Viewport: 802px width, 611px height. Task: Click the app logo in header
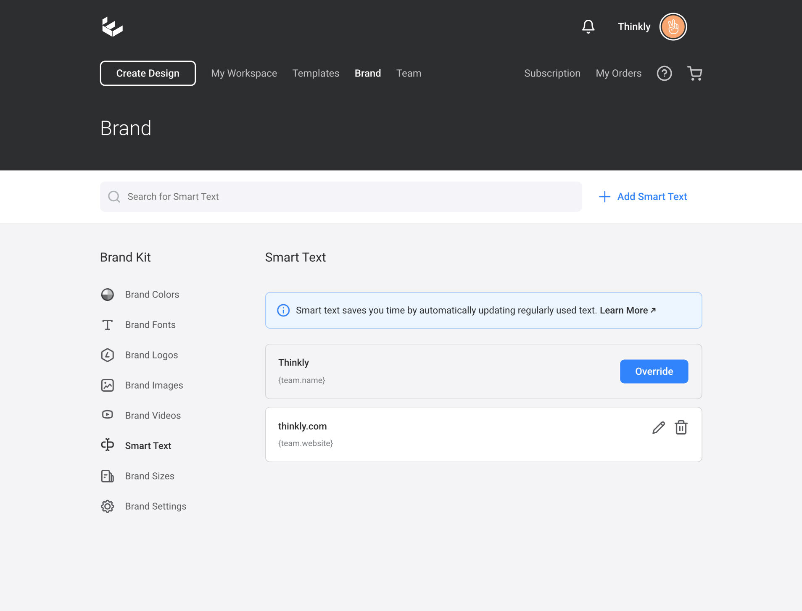click(x=112, y=26)
